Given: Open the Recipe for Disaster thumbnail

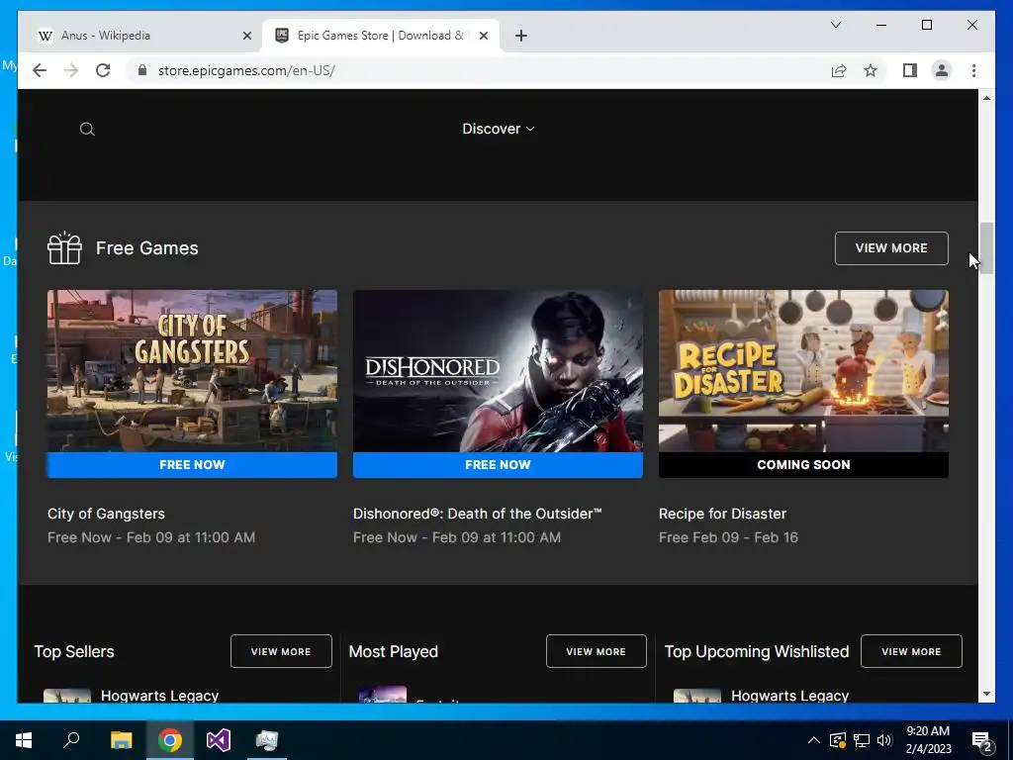Looking at the screenshot, I should coord(803,371).
